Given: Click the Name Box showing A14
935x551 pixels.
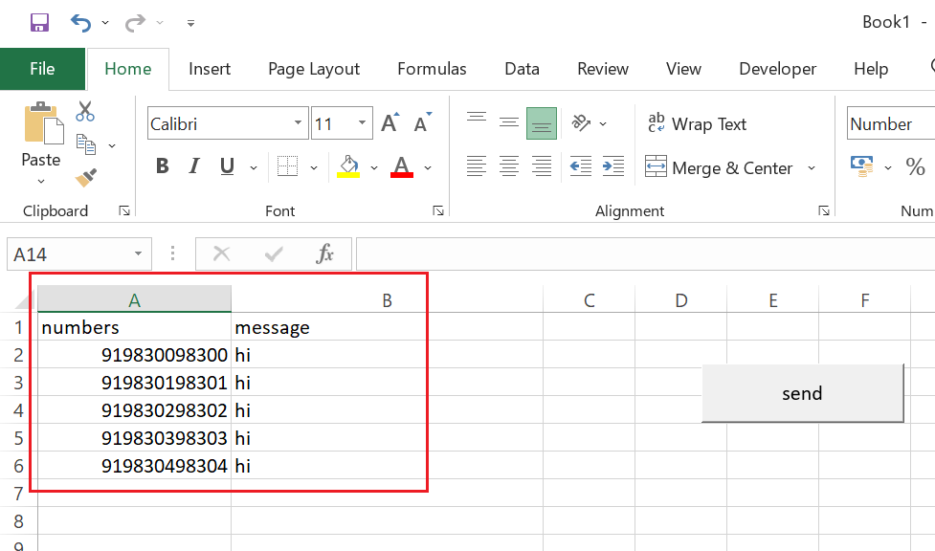Looking at the screenshot, I should pos(70,254).
